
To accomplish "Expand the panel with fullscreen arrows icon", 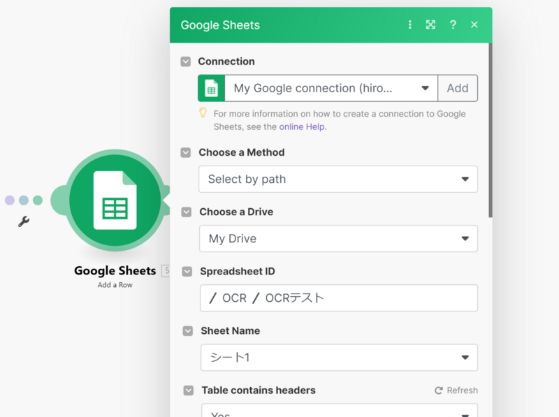I will [x=430, y=24].
